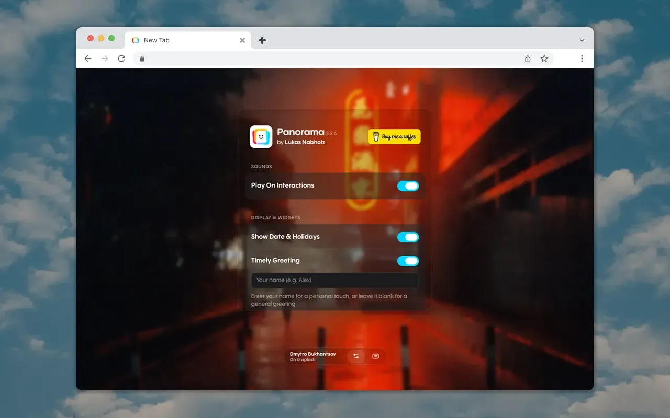670x418 pixels.
Task: Bookmark this tab with the star icon
Action: (x=544, y=59)
